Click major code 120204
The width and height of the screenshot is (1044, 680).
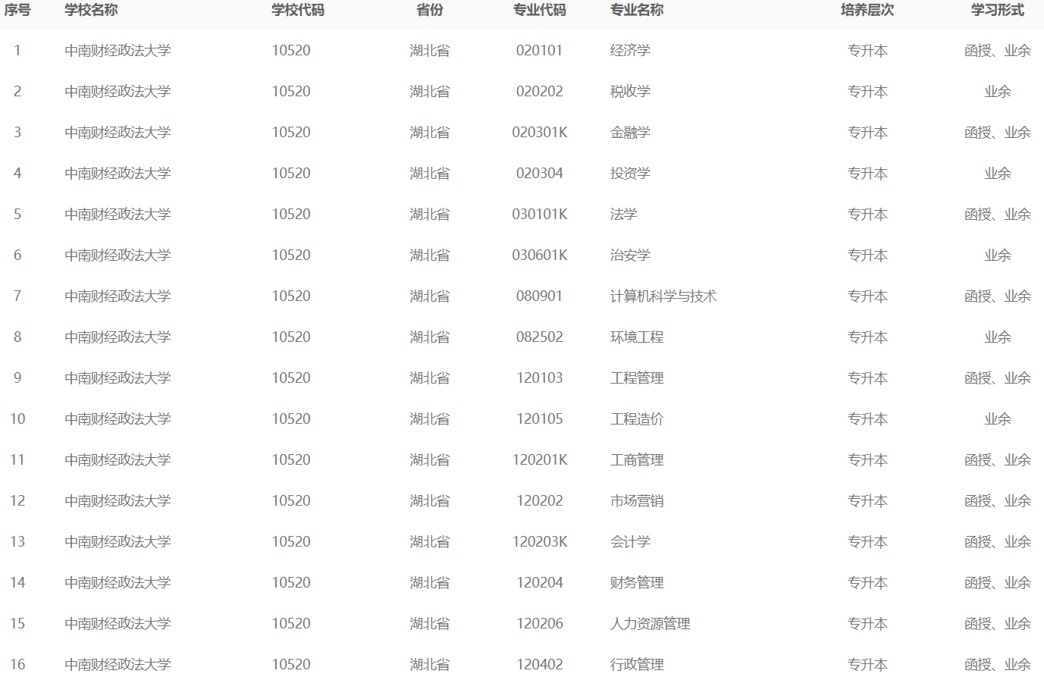540,583
